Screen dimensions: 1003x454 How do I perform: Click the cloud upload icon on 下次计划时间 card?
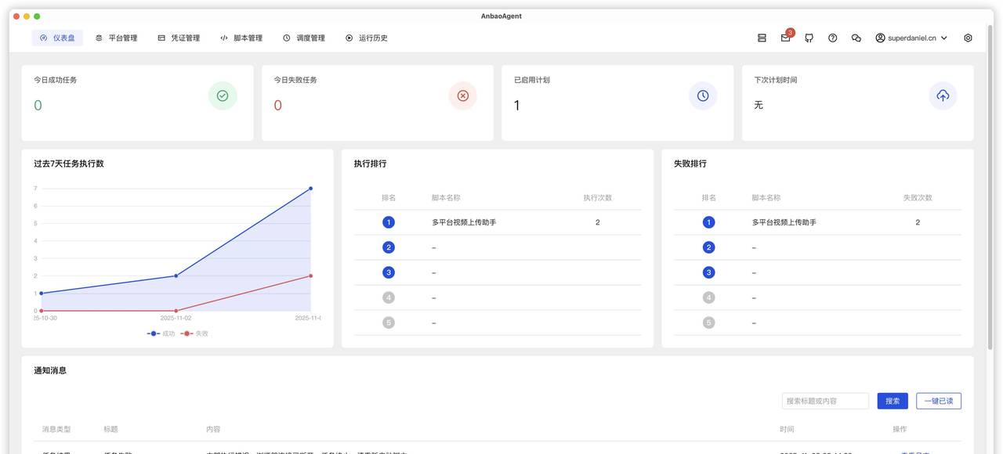942,94
